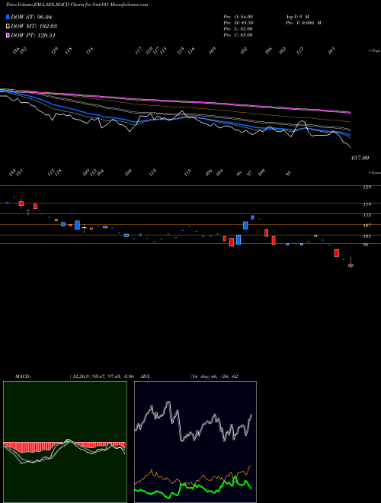Click the '<Lows' marker on the right edge

click(375, 172)
